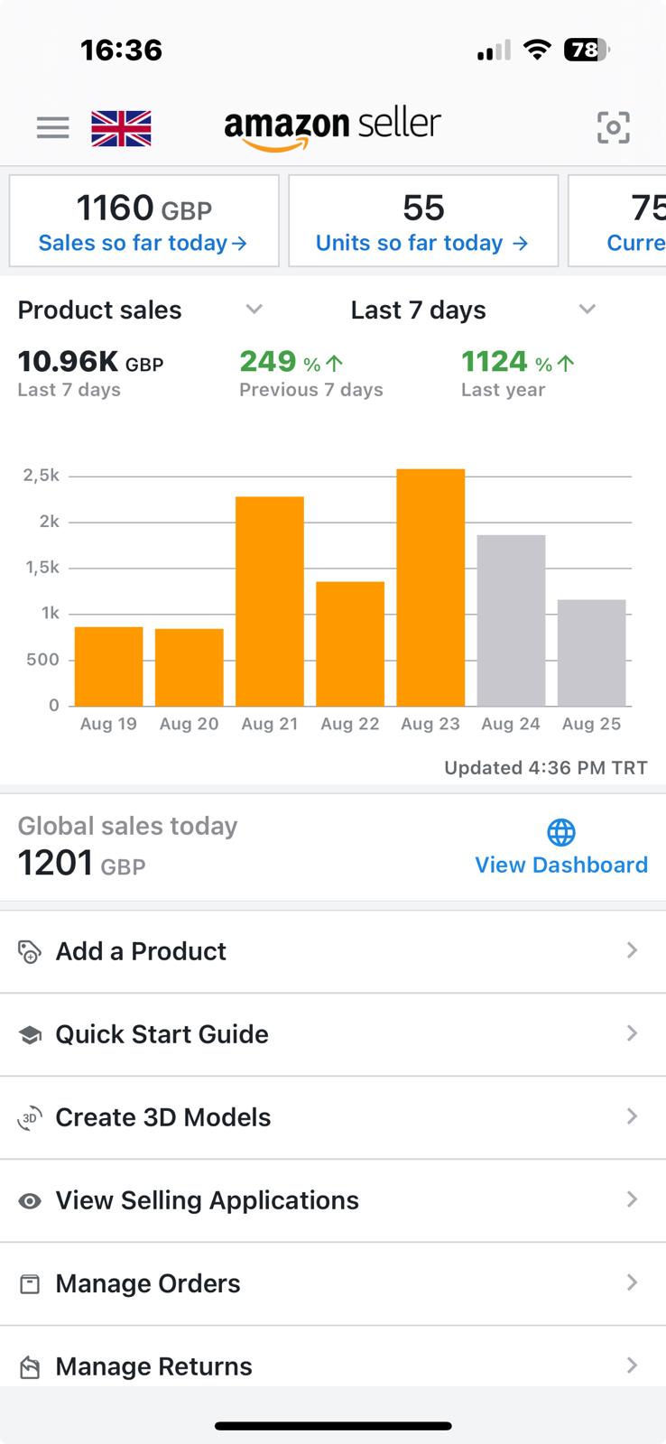Open Sales so far today link
The height and width of the screenshot is (1444, 666).
coord(143,243)
